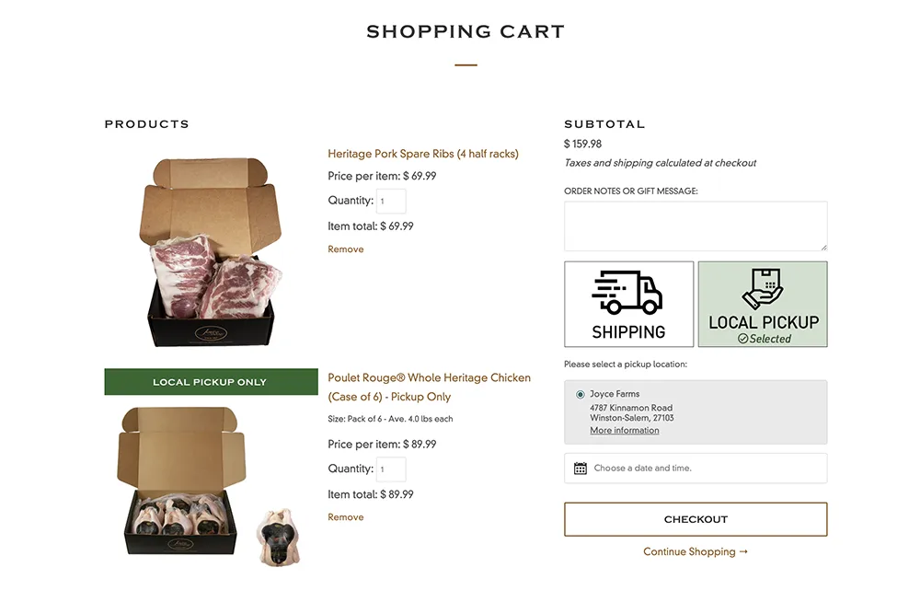Edit quantity for Heritage Pork Spare Ribs
This screenshot has width=920, height=602.
click(391, 201)
